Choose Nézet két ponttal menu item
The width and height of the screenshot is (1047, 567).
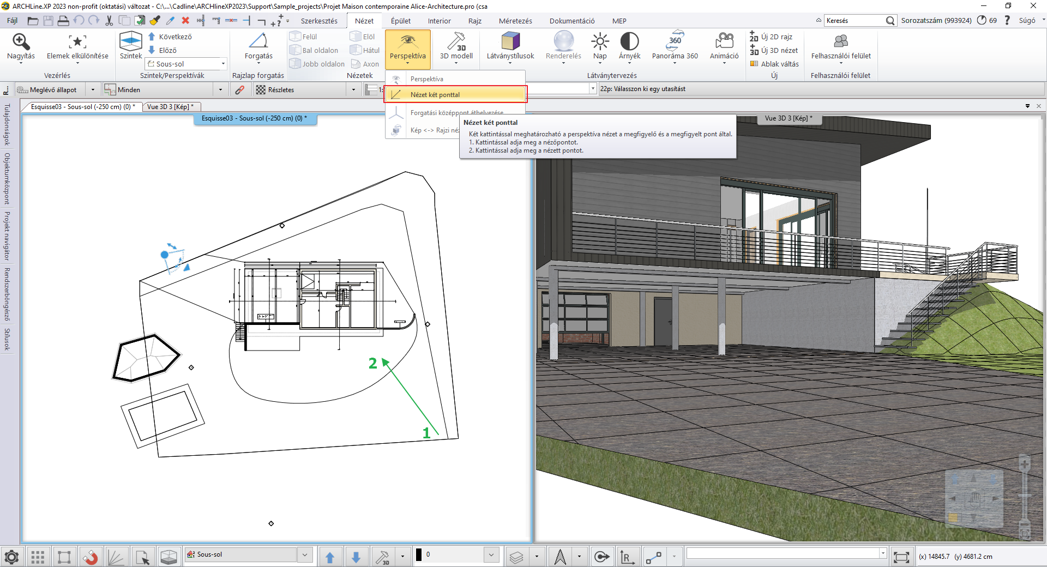click(435, 94)
